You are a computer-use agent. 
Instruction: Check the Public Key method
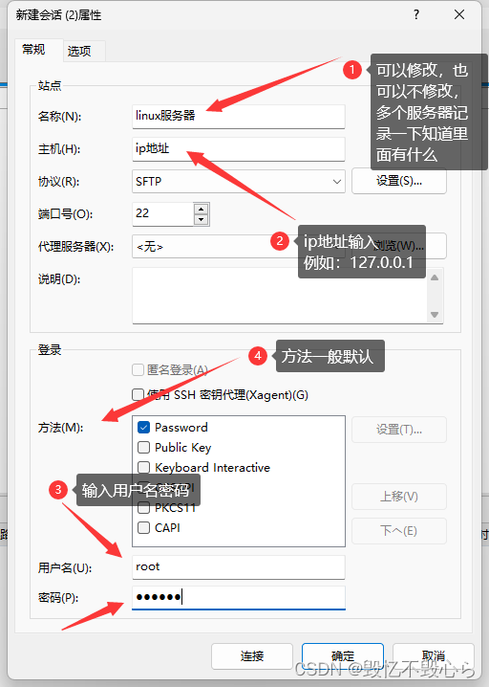pyautogui.click(x=143, y=448)
